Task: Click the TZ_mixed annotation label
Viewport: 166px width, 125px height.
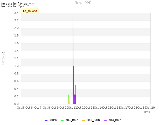Action: [30, 11]
